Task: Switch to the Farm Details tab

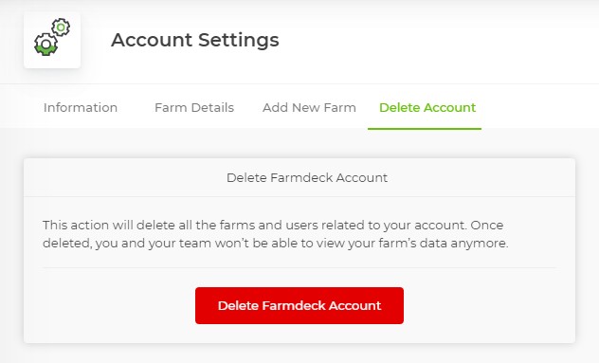Action: click(194, 108)
